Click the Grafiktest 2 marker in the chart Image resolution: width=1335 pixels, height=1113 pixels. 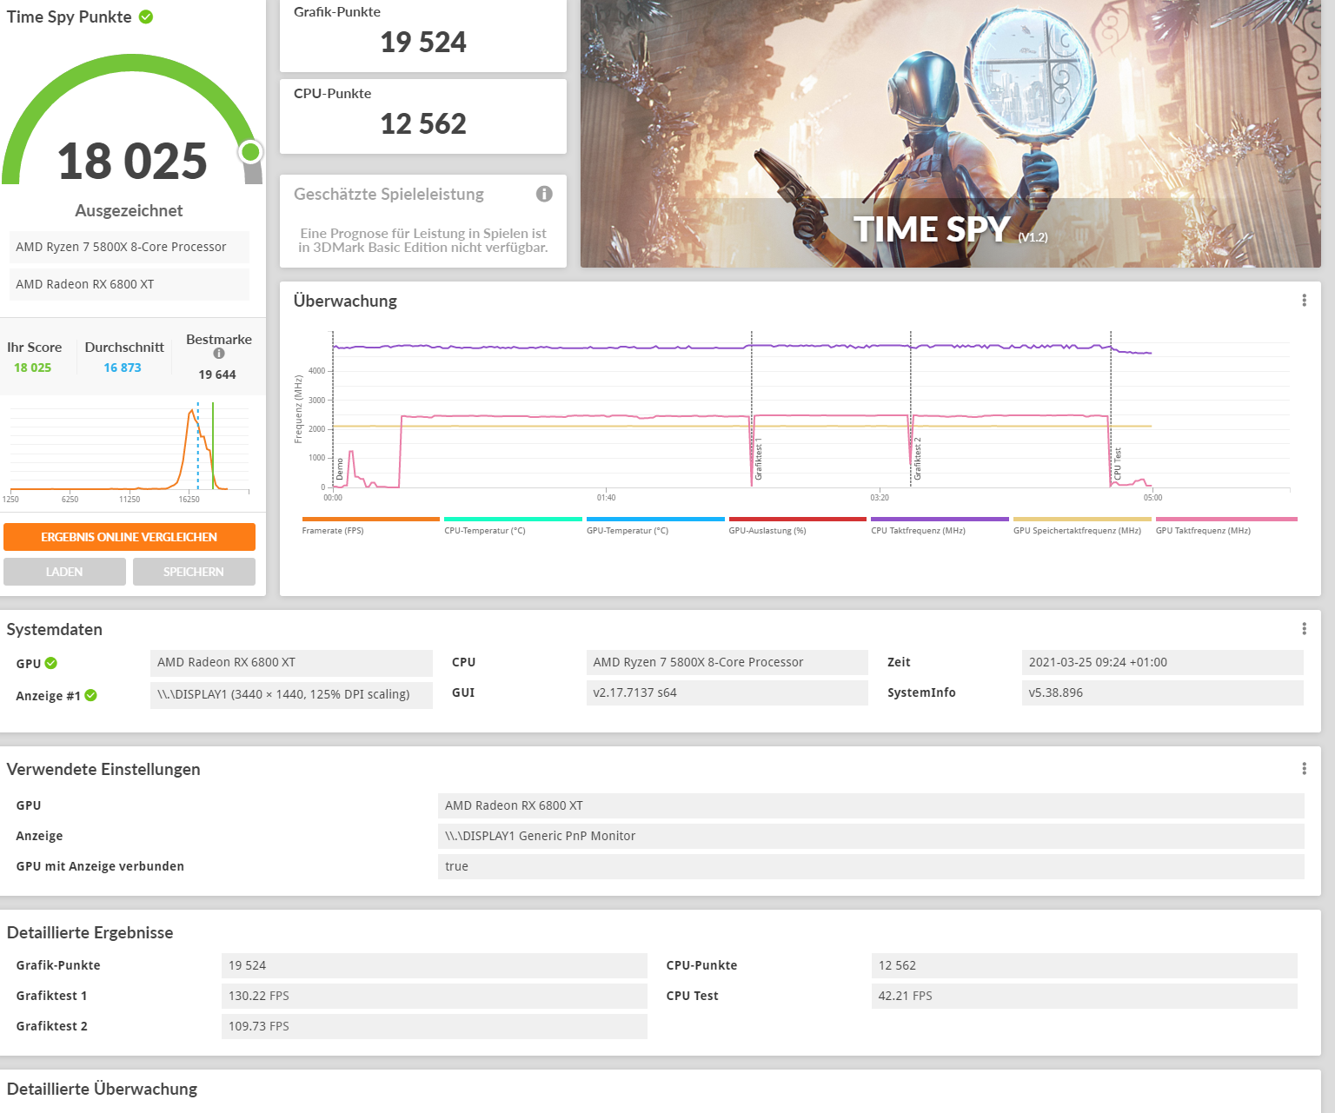[918, 459]
